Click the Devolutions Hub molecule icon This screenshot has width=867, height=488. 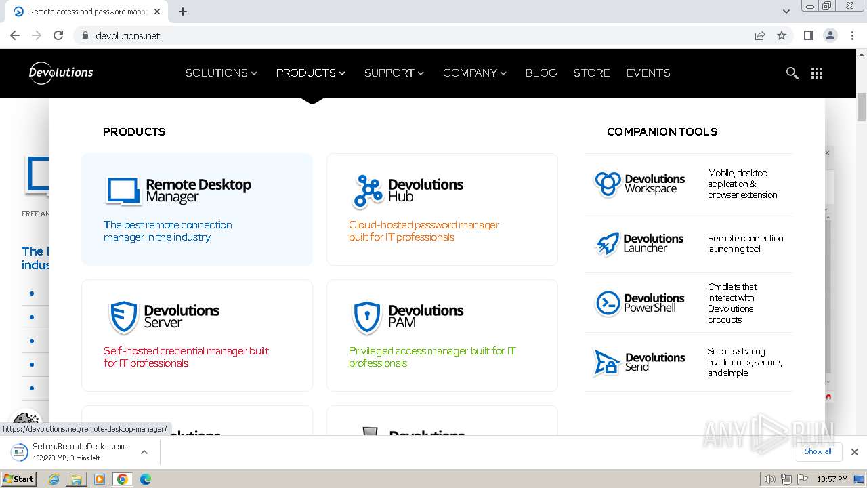[x=368, y=191]
